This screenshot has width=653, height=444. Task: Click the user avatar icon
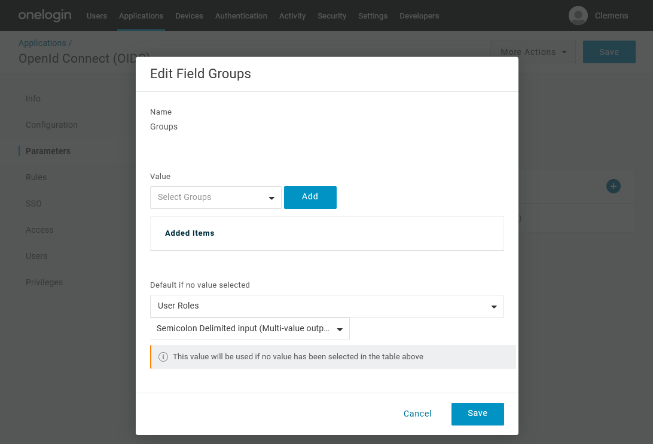click(x=578, y=16)
